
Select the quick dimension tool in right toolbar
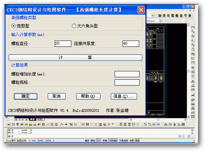(x=193, y=54)
